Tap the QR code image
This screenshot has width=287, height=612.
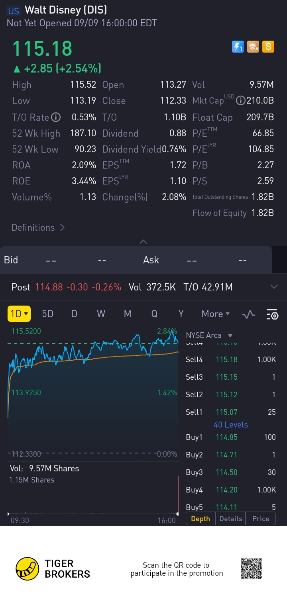[x=251, y=569]
